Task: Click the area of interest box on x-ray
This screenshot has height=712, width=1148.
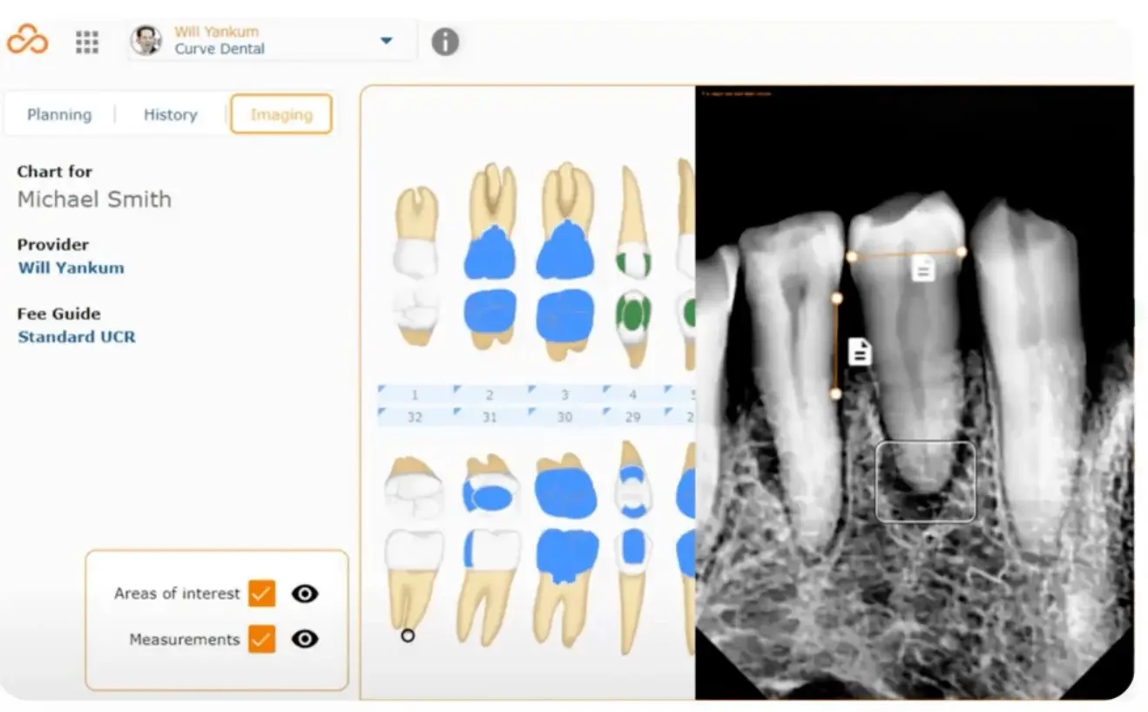Action: pos(925,482)
